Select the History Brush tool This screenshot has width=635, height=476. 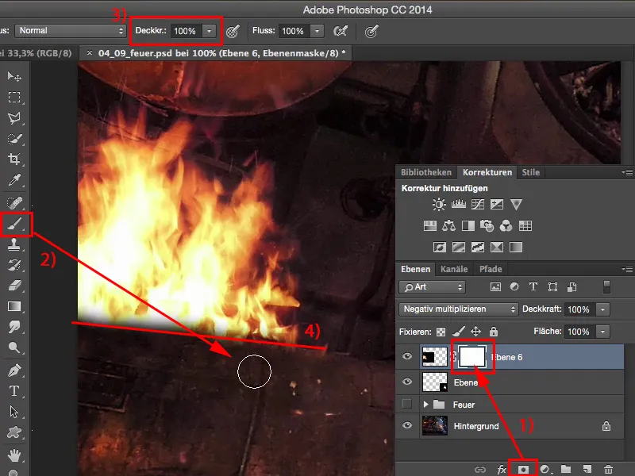(14, 265)
